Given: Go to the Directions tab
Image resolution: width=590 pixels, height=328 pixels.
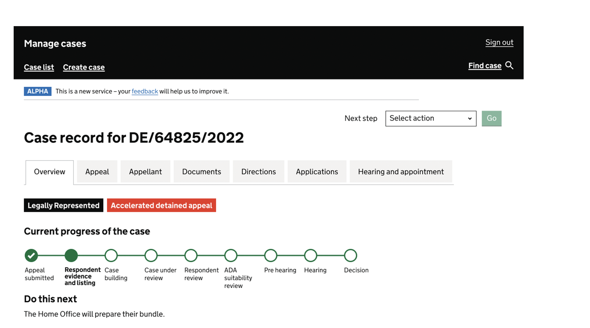Looking at the screenshot, I should point(258,172).
